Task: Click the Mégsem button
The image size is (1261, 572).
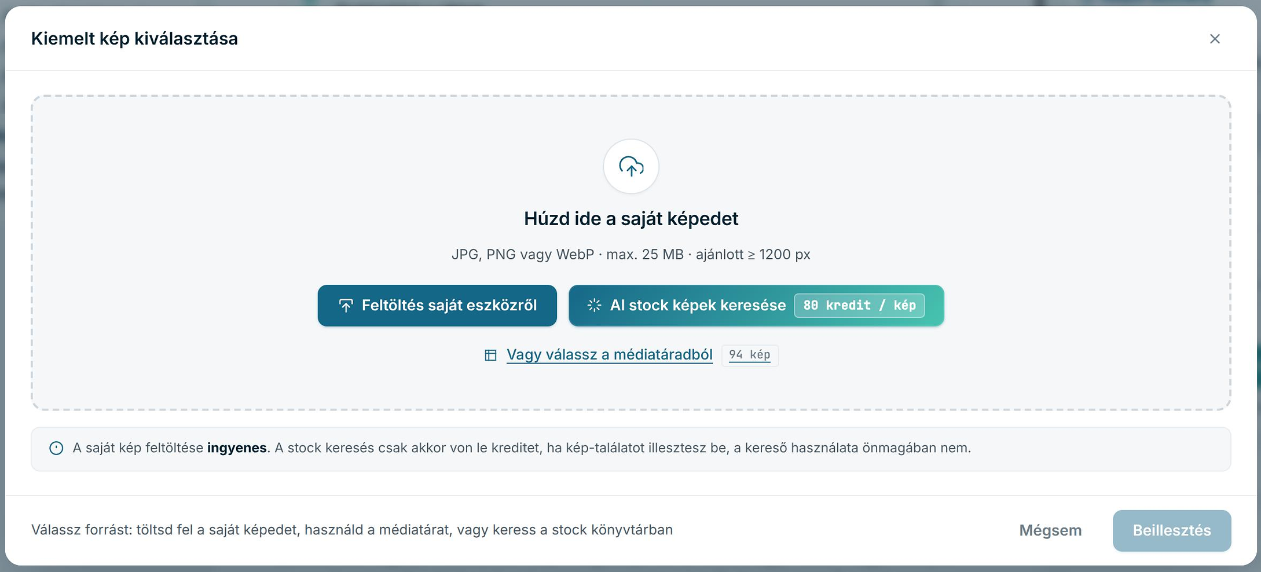Action: tap(1050, 530)
